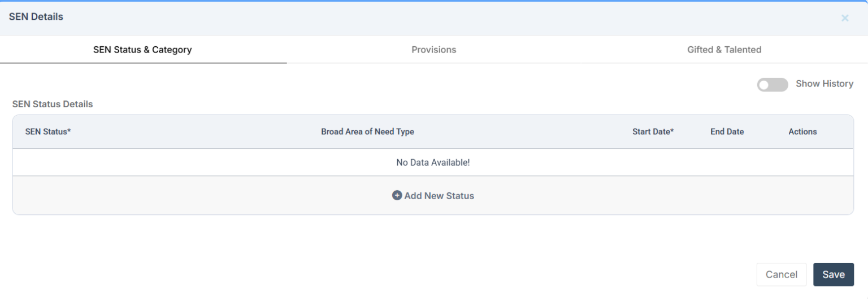Click the asterisk next to SEN Status
This screenshot has width=868, height=299.
click(69, 131)
